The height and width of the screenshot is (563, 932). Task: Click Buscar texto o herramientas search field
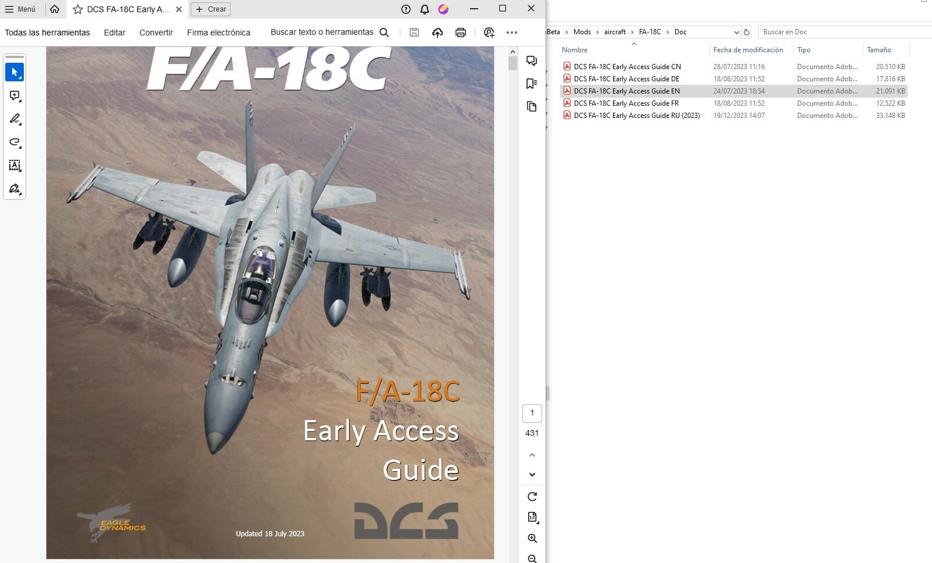click(329, 33)
